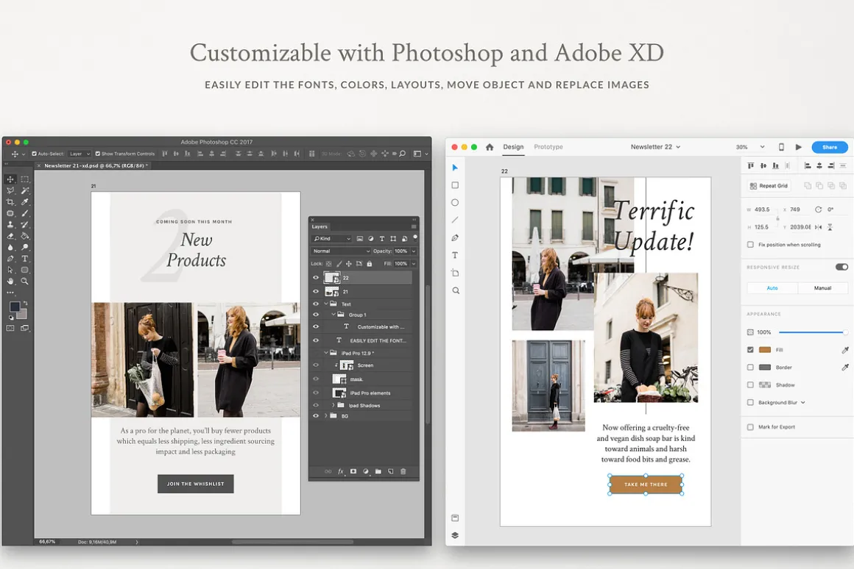Select the Hand tool in Photoshop
854x569 pixels.
coord(10,282)
